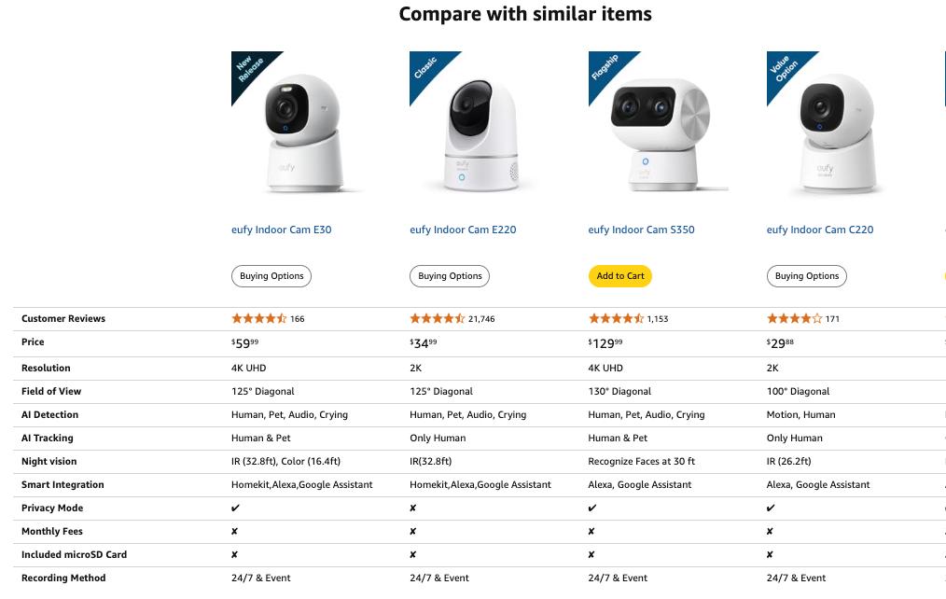Click the Monthly Fees cross mark for E220

[x=412, y=531]
